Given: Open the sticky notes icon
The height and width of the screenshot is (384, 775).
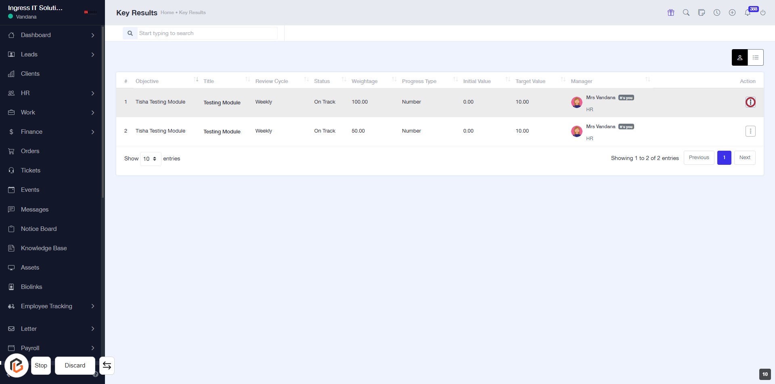Looking at the screenshot, I should coord(702,12).
